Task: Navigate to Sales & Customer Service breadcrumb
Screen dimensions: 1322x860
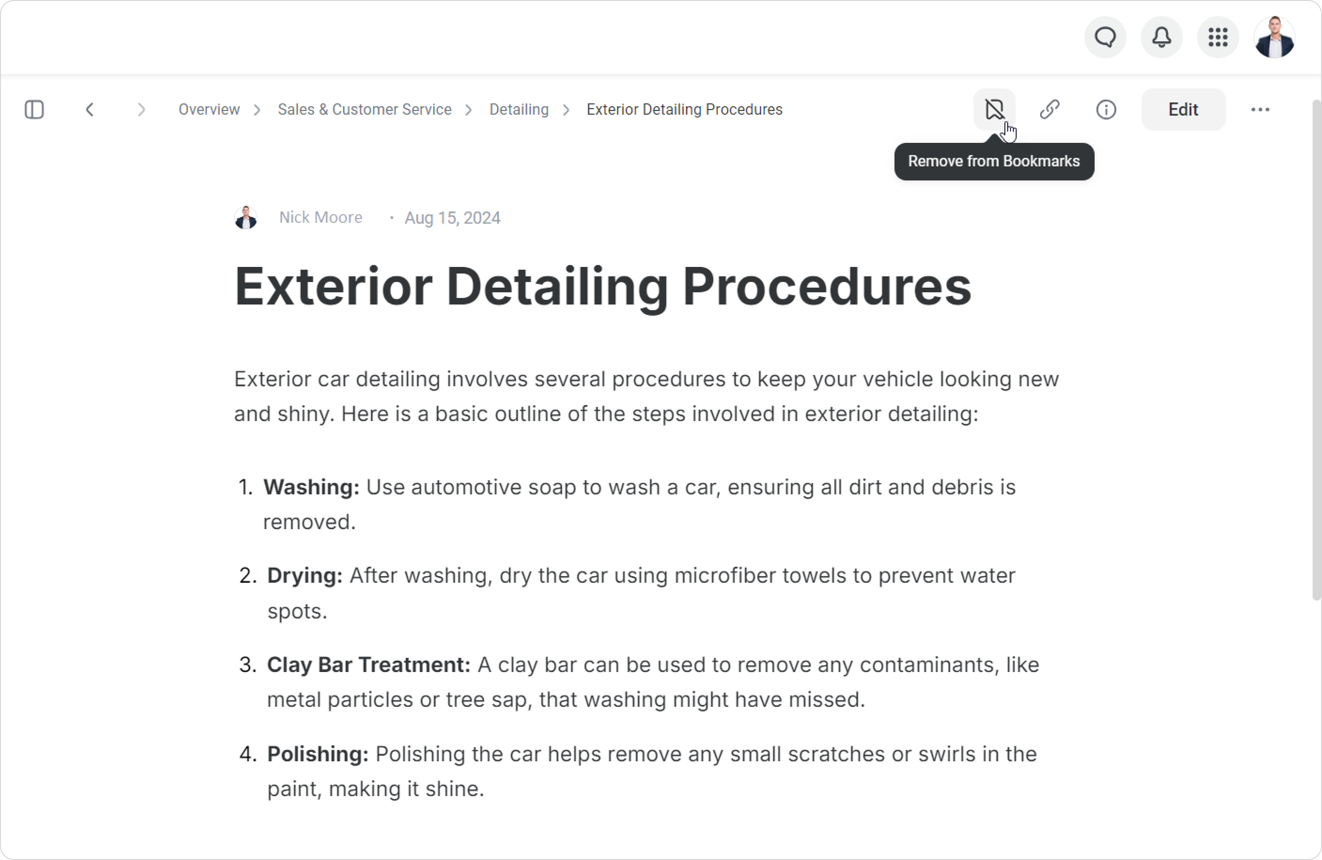Action: 365,109
